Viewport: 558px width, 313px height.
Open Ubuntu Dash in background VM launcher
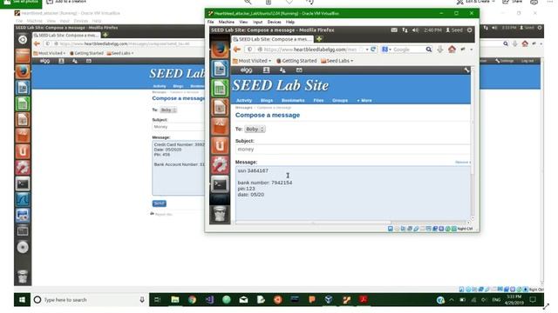click(23, 39)
